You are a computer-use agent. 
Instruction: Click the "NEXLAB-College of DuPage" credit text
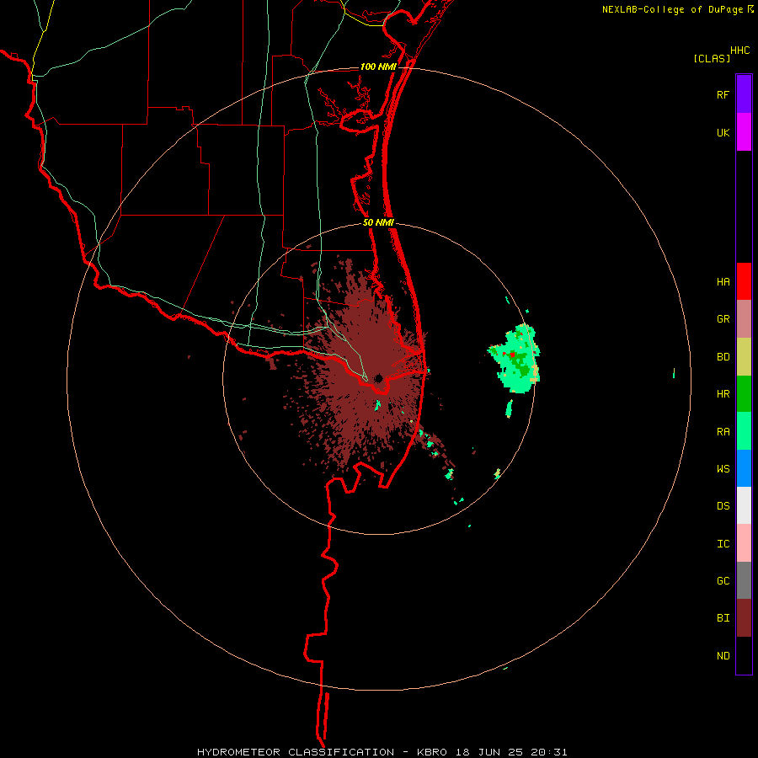pyautogui.click(x=672, y=9)
